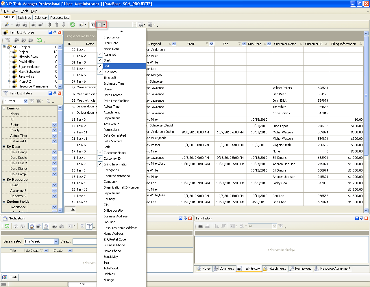This screenshot has height=287, width=370.
Task: Open the Charts panel button
Action: [10, 277]
